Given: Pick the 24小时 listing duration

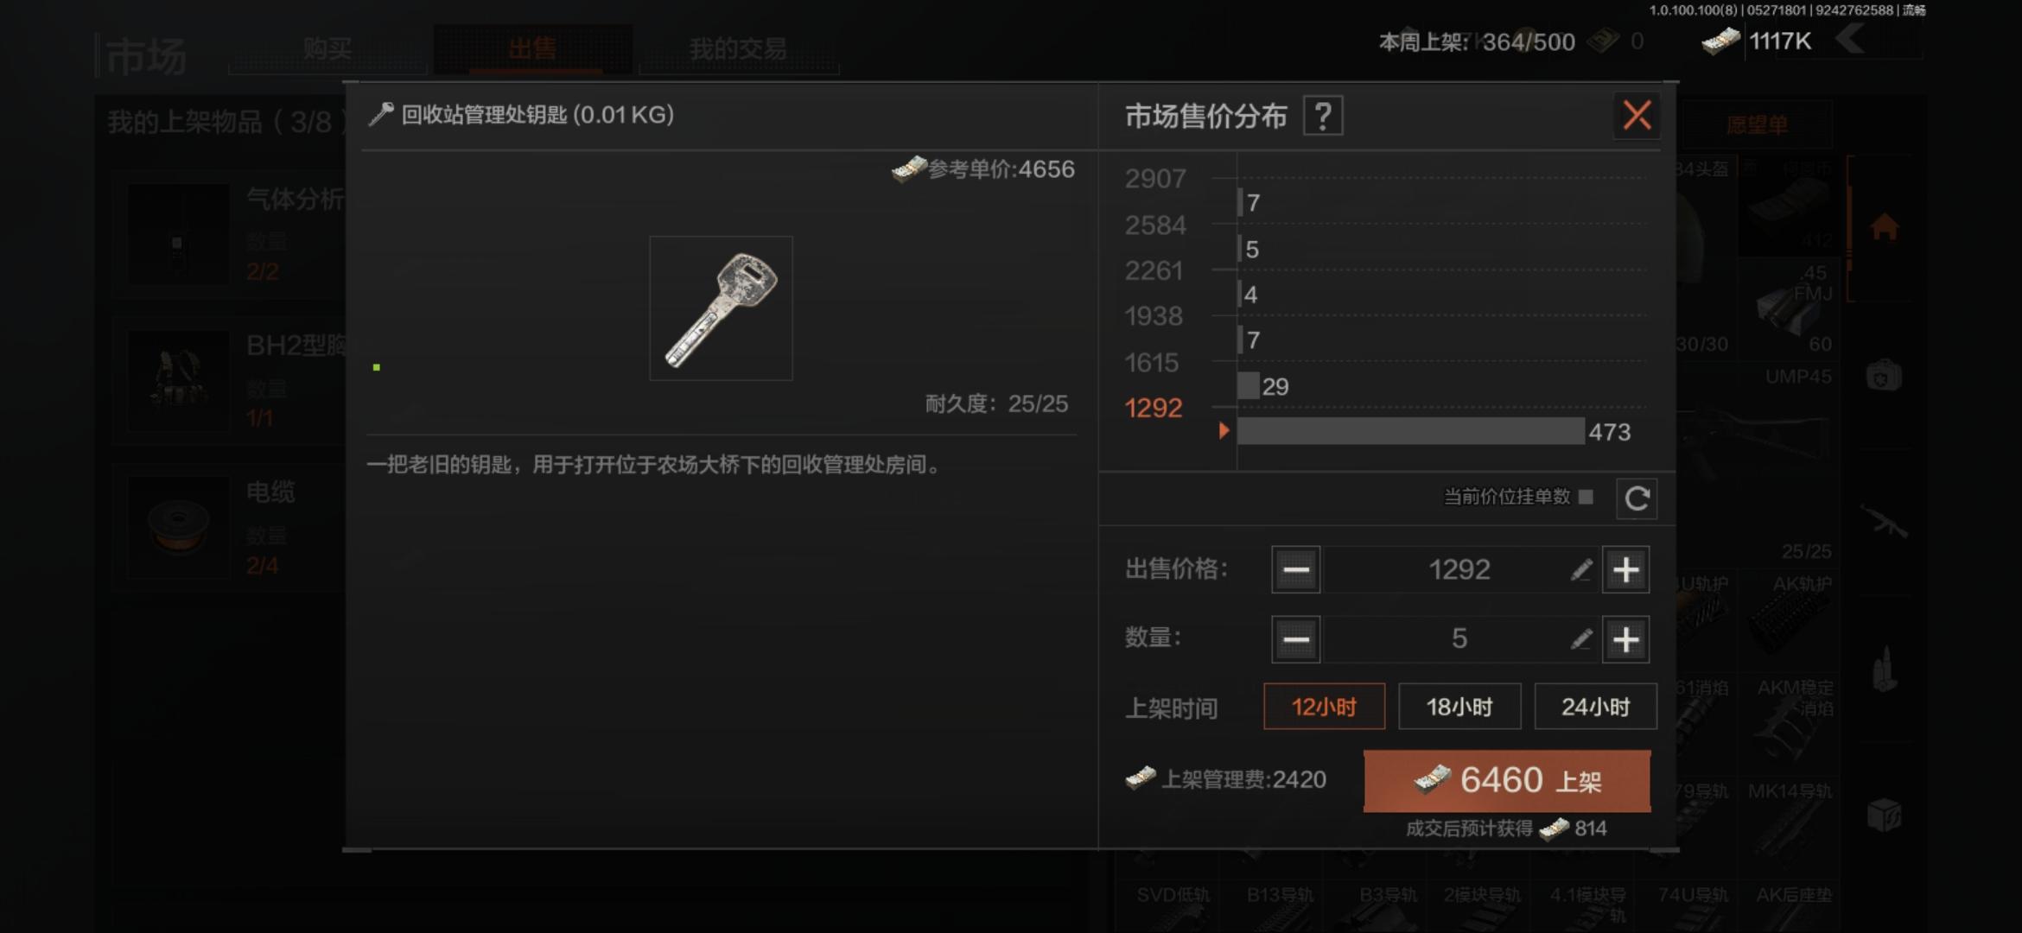Looking at the screenshot, I should [1595, 707].
